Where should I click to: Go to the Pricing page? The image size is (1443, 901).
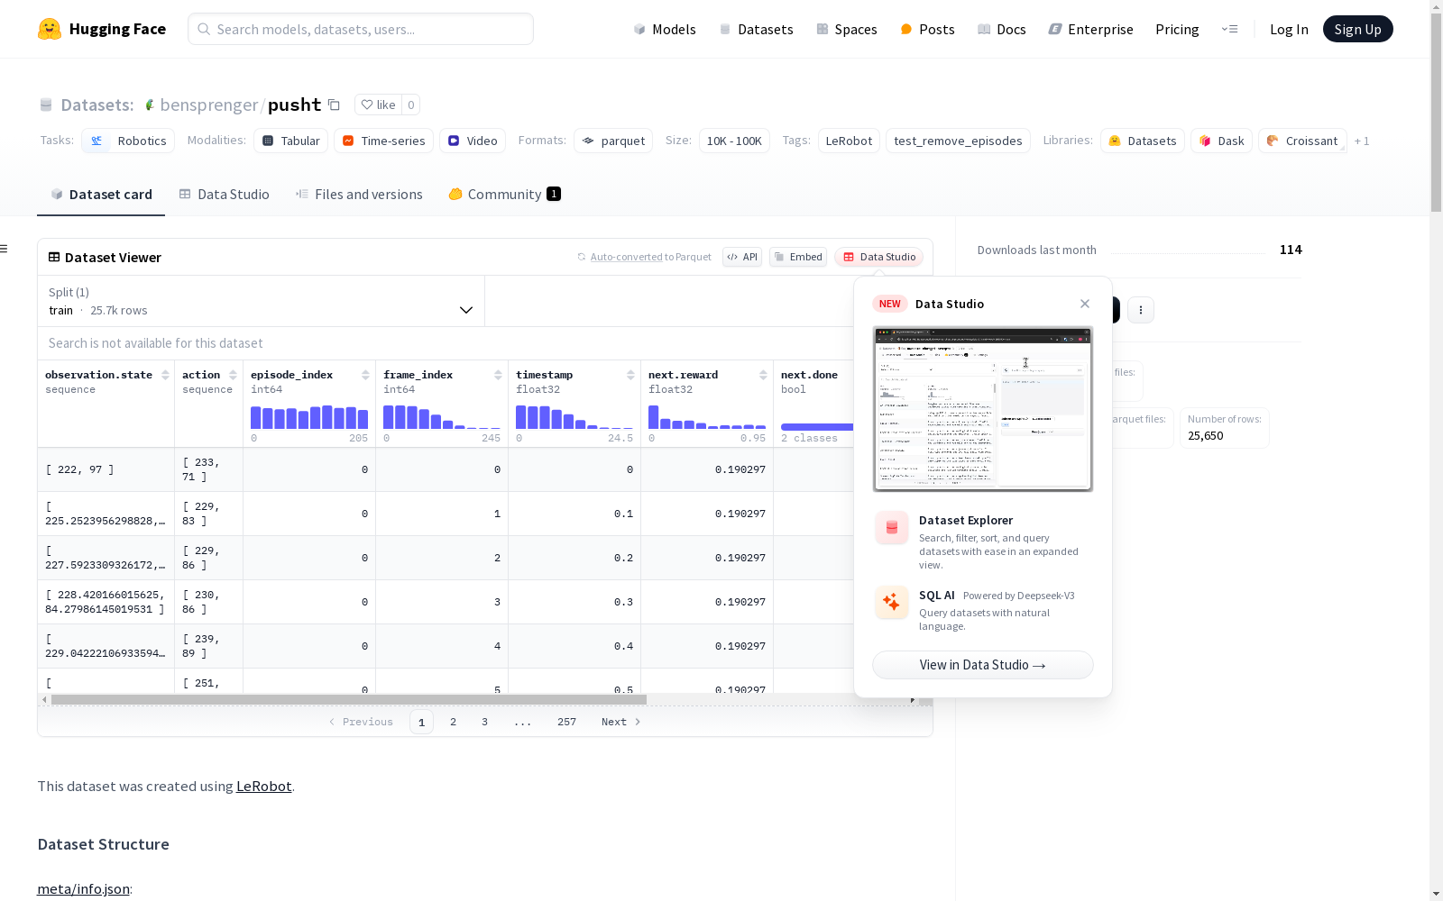point(1177,30)
